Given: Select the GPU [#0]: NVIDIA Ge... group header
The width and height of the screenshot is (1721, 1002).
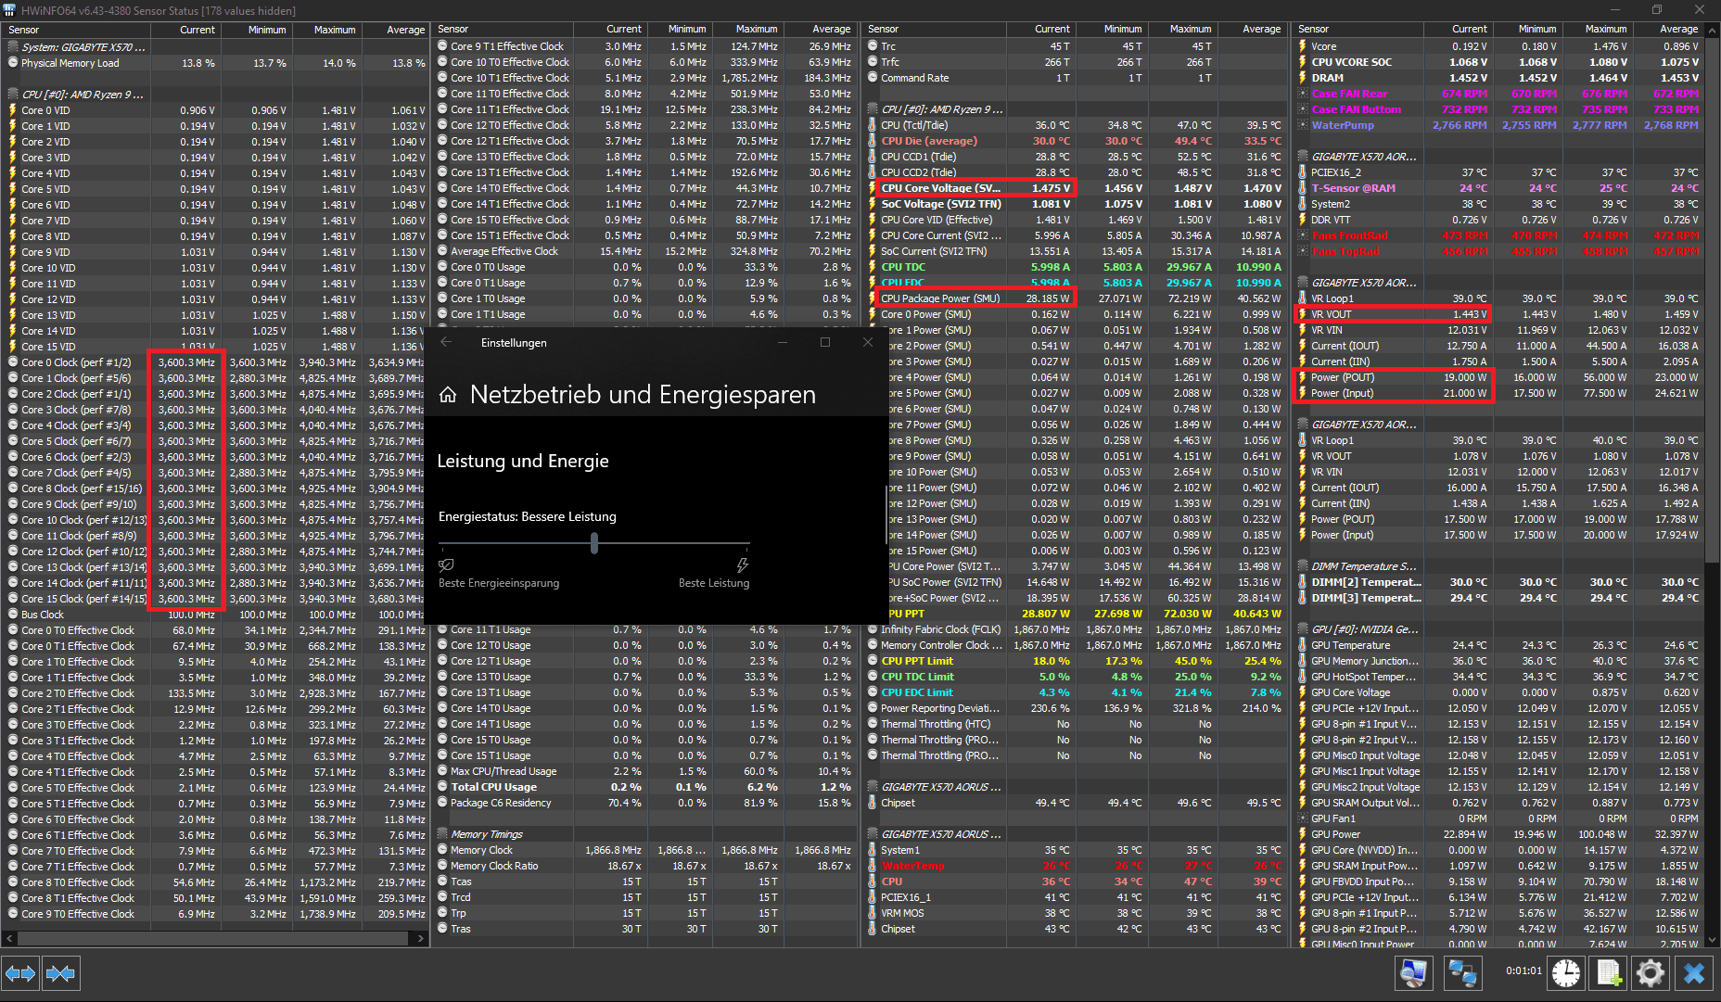Looking at the screenshot, I should coord(1499,629).
